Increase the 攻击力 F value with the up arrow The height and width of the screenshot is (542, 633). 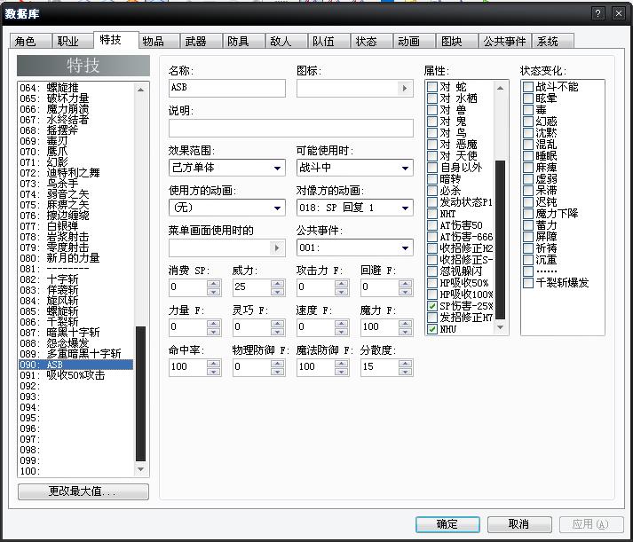coord(342,283)
